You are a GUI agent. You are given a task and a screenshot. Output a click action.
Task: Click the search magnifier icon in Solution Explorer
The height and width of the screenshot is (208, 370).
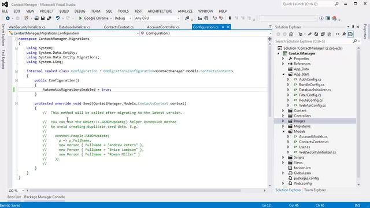click(x=354, y=41)
